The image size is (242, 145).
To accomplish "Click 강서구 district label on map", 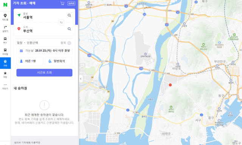I will 103,87.
